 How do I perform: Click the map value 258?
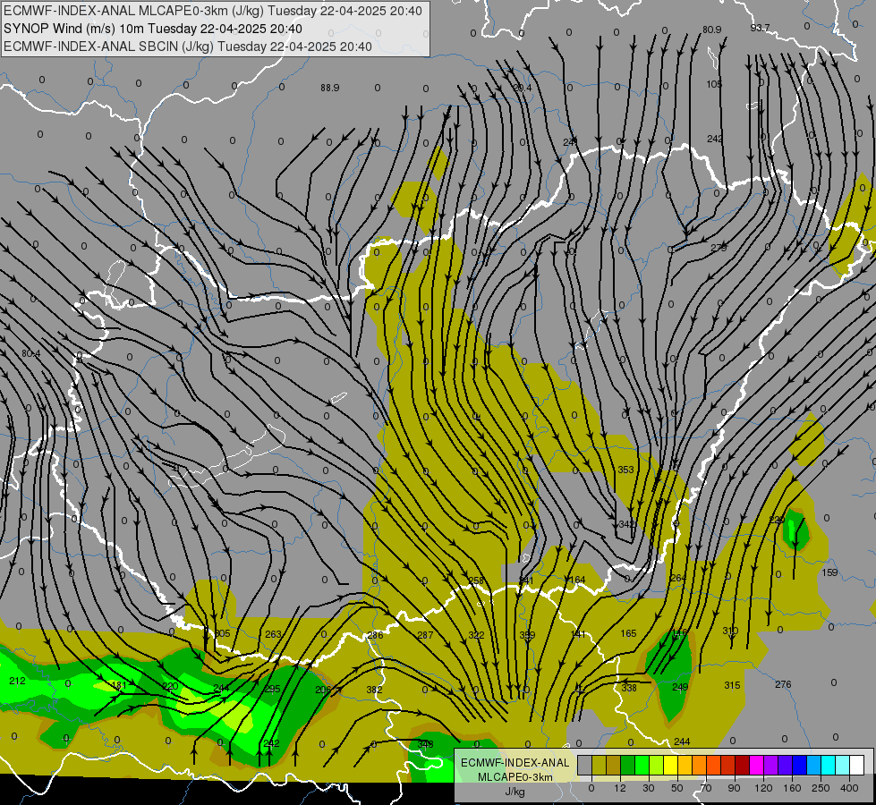475,580
